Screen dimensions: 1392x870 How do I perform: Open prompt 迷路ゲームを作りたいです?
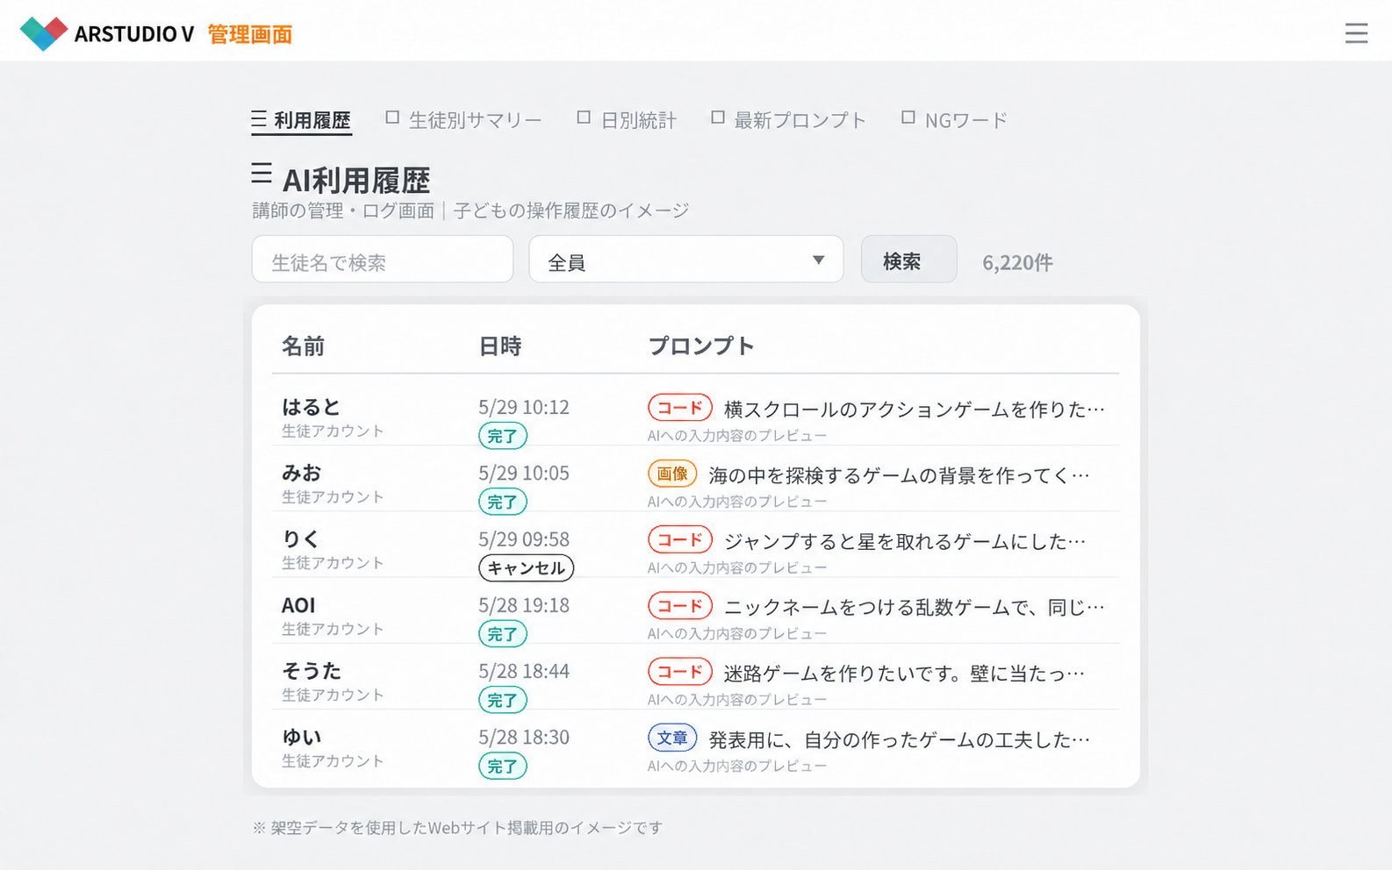(905, 673)
